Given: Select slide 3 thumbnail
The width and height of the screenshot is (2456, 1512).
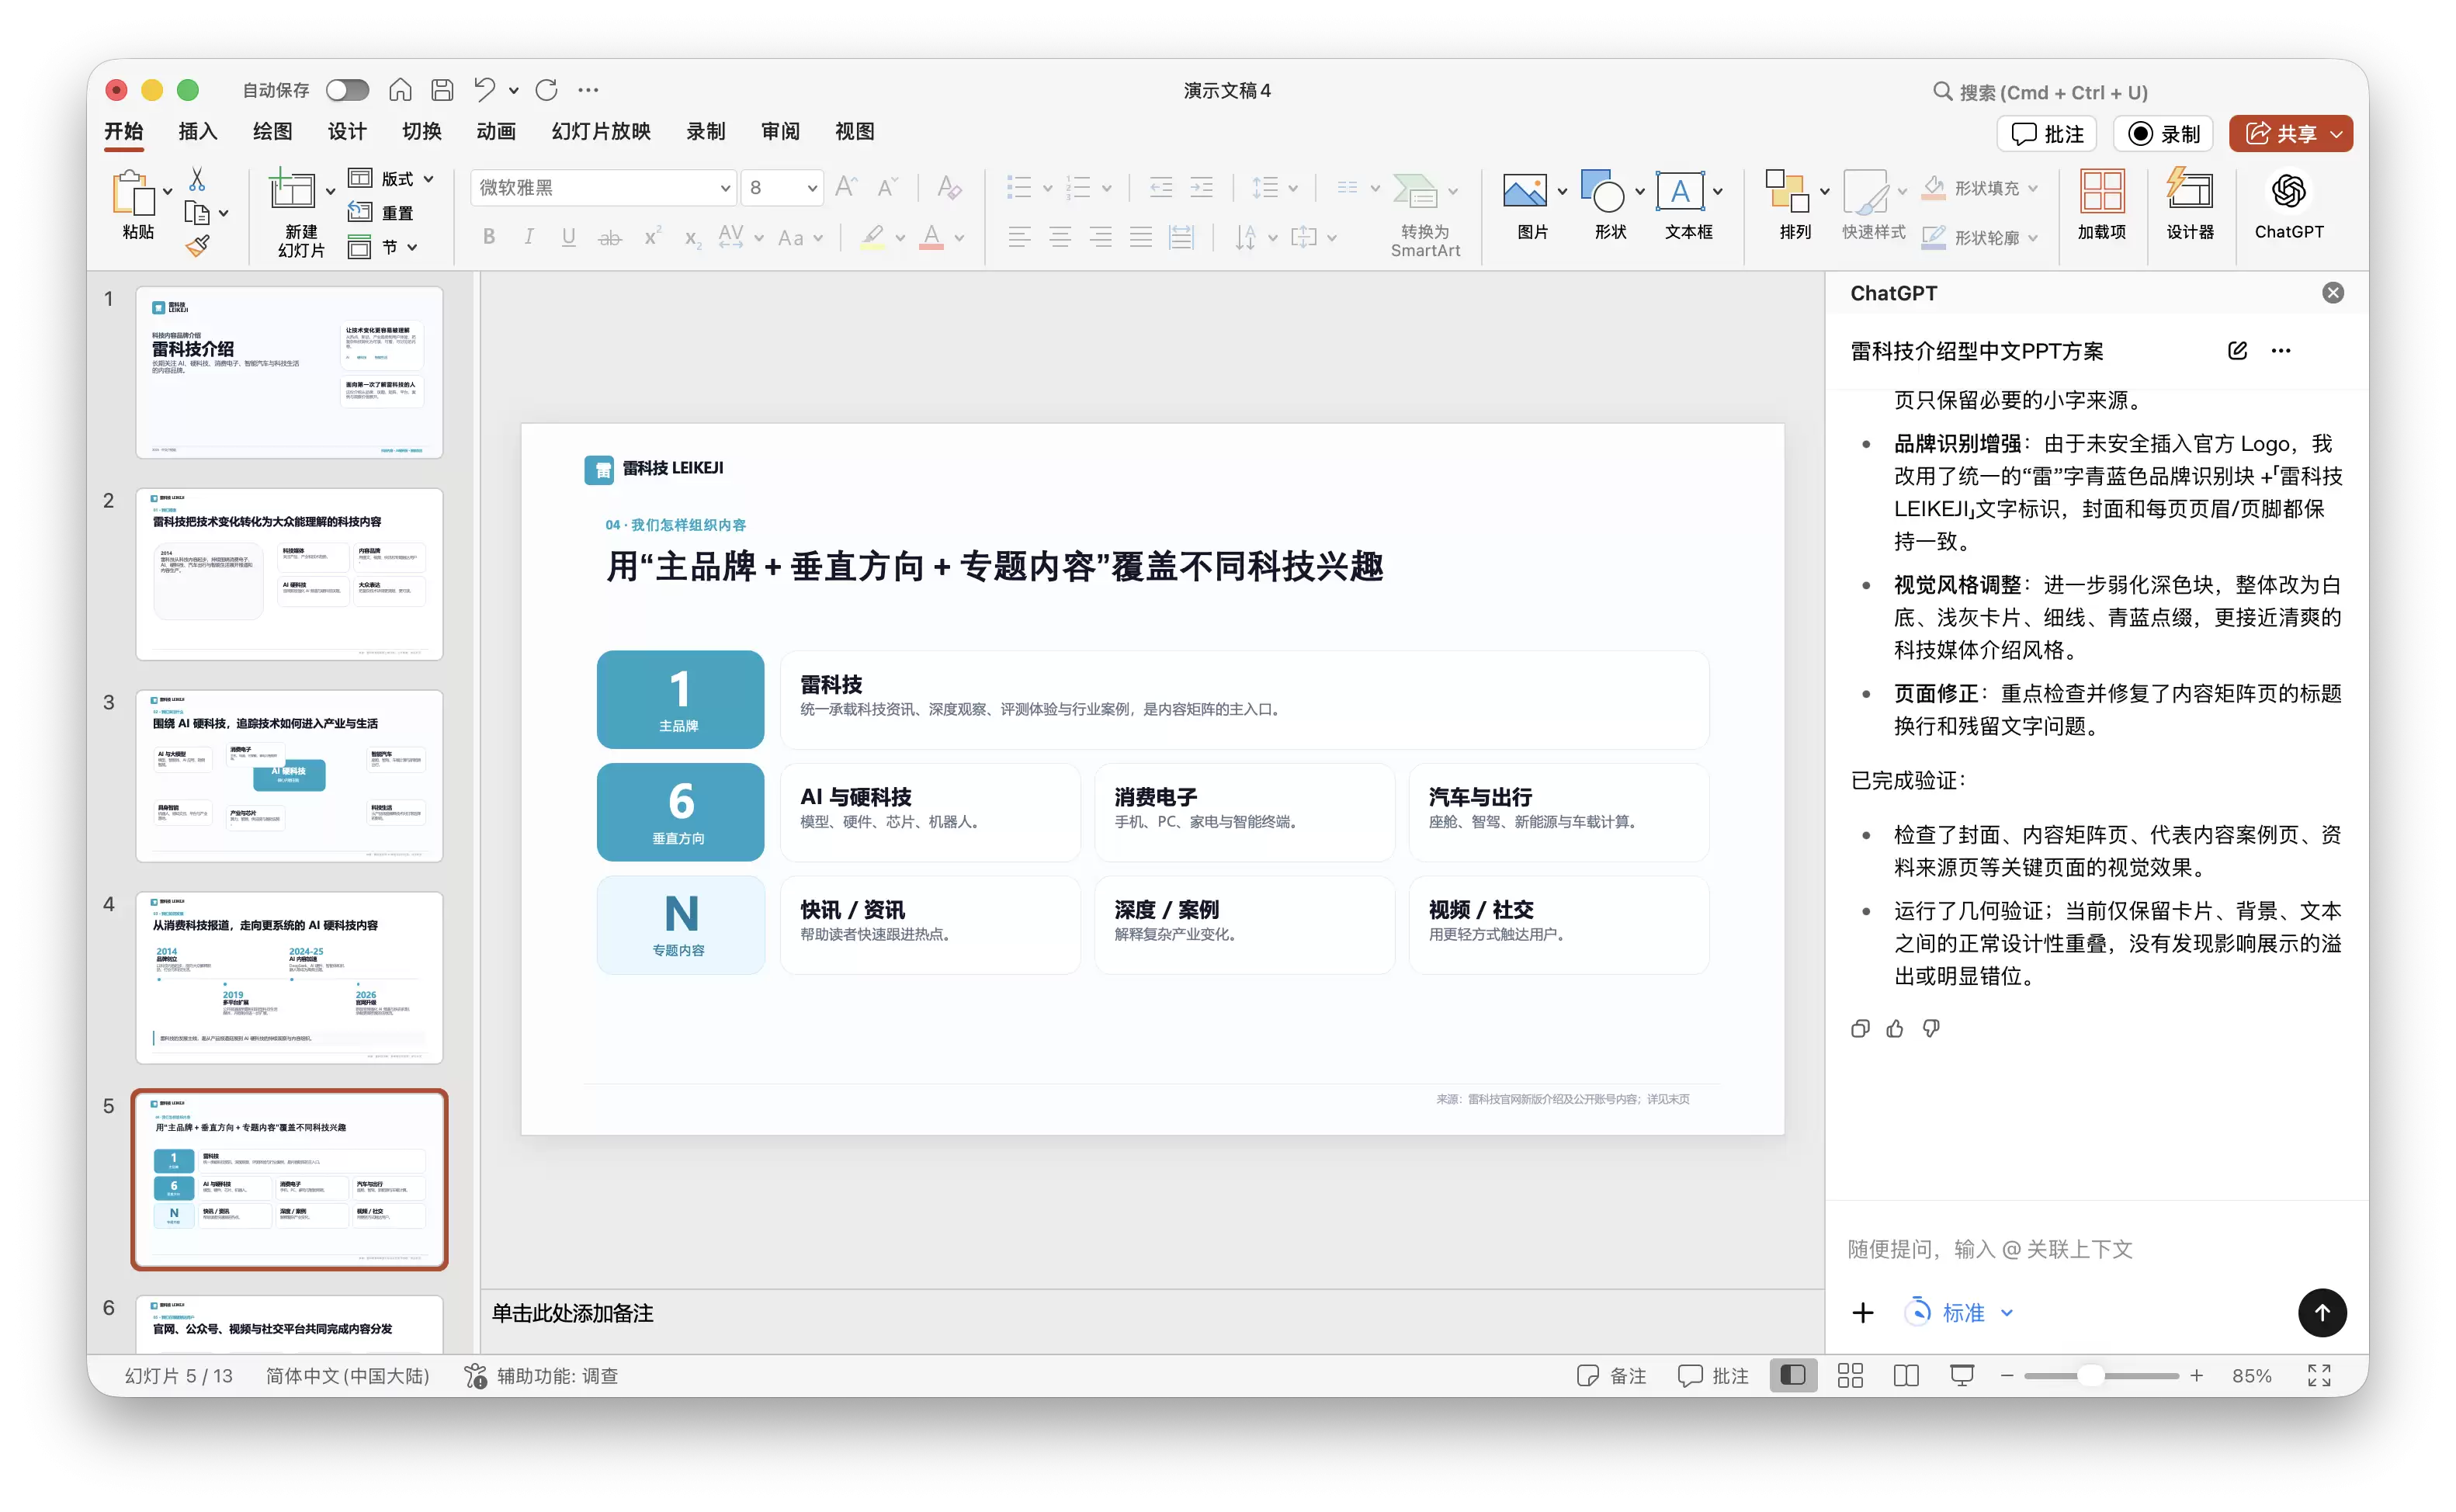Looking at the screenshot, I should (x=289, y=775).
